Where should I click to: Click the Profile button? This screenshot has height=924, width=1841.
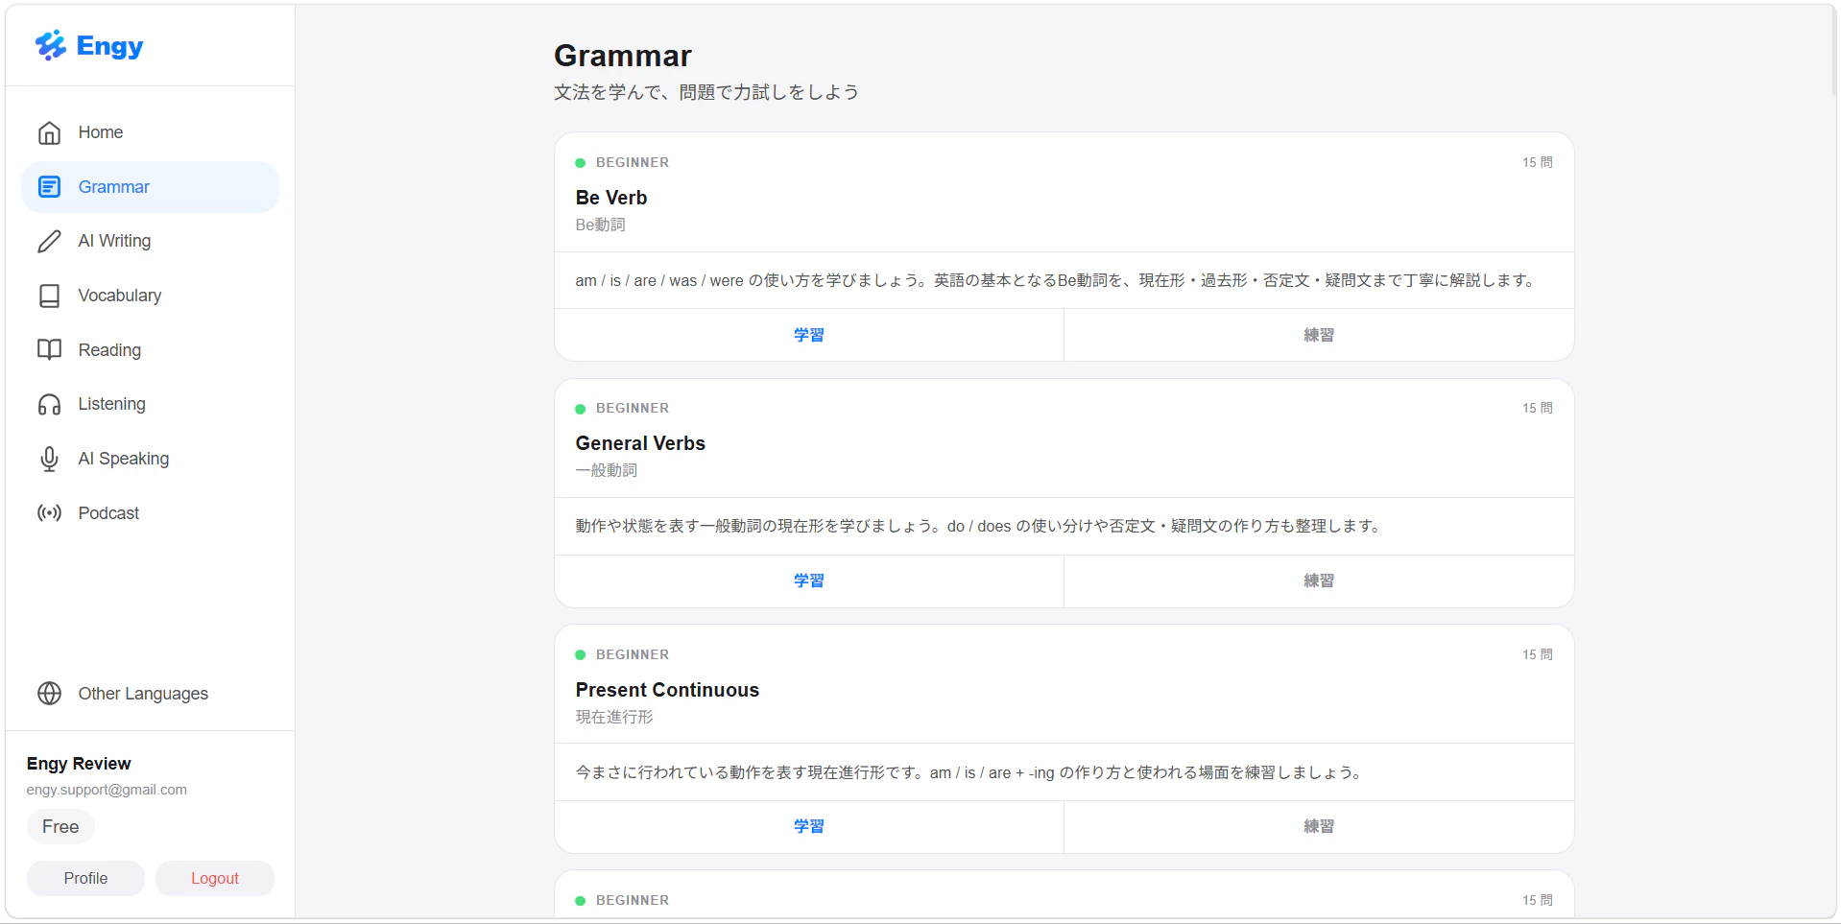85,878
